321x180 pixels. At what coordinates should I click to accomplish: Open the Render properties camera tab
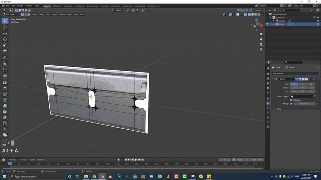tap(268, 74)
